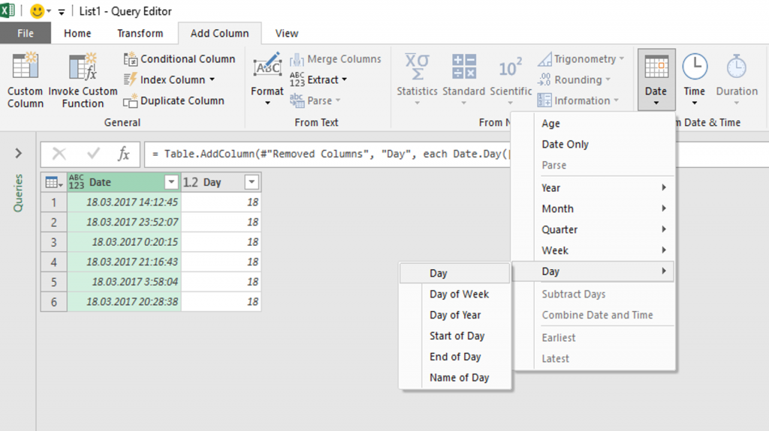769x431 pixels.
Task: Select End of Day option
Action: (x=454, y=357)
